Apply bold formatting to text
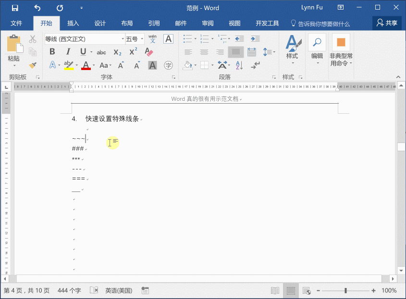This screenshot has height=299, width=406. (x=52, y=51)
